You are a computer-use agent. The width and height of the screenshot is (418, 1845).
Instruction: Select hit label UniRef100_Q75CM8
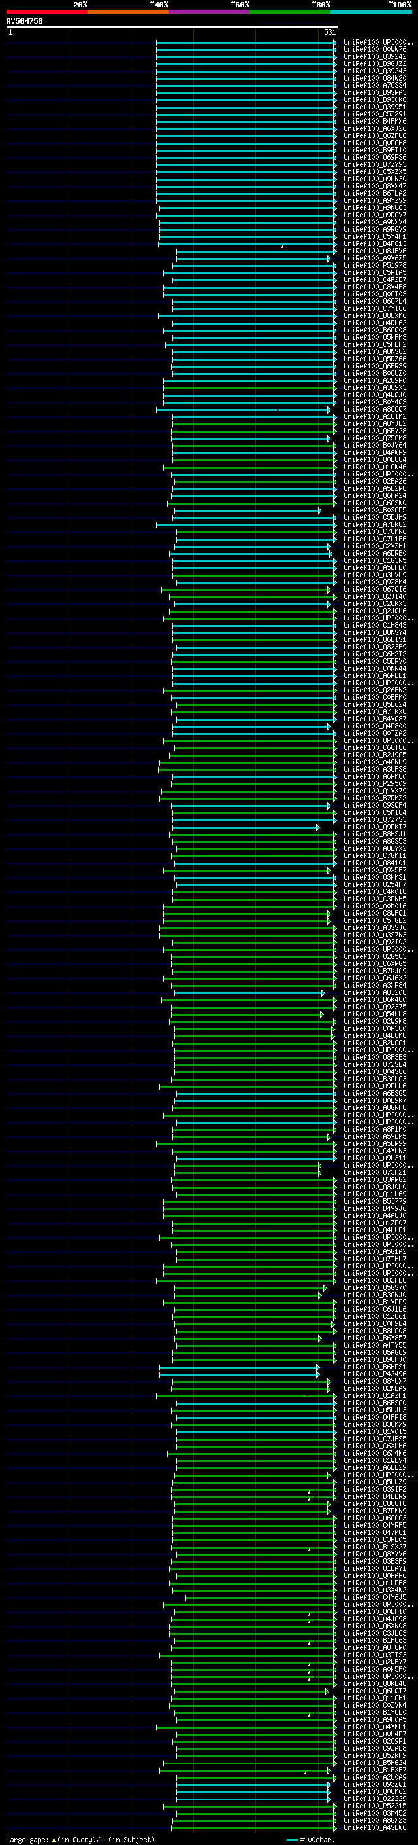pos(375,439)
